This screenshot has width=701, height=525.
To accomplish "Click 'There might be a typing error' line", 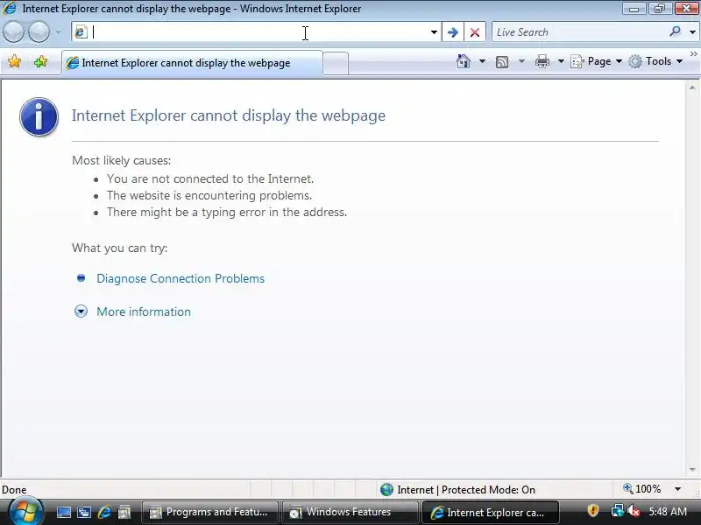I will tap(227, 212).
